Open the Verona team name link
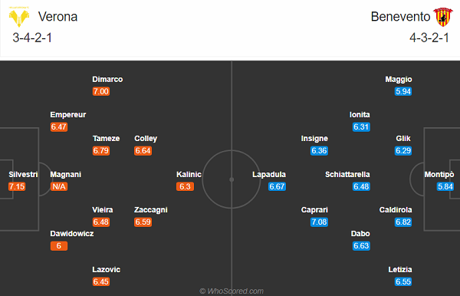Image resolution: width=460 pixels, height=296 pixels. 58,17
